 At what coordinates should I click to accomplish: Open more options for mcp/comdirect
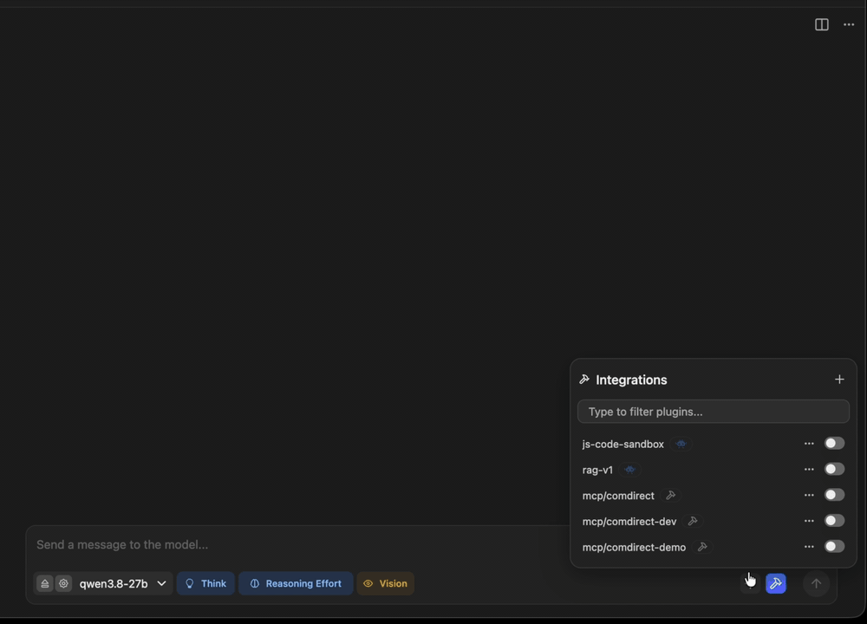809,495
